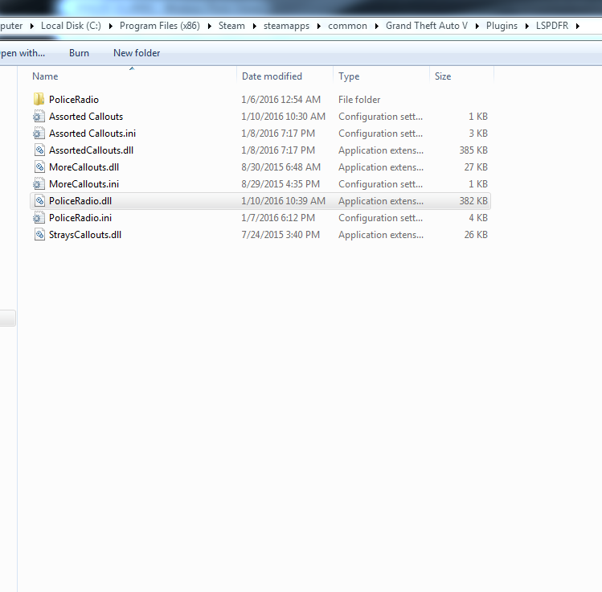Go to steamapps folder breadcrumb
This screenshot has width=602, height=592.
click(x=286, y=26)
